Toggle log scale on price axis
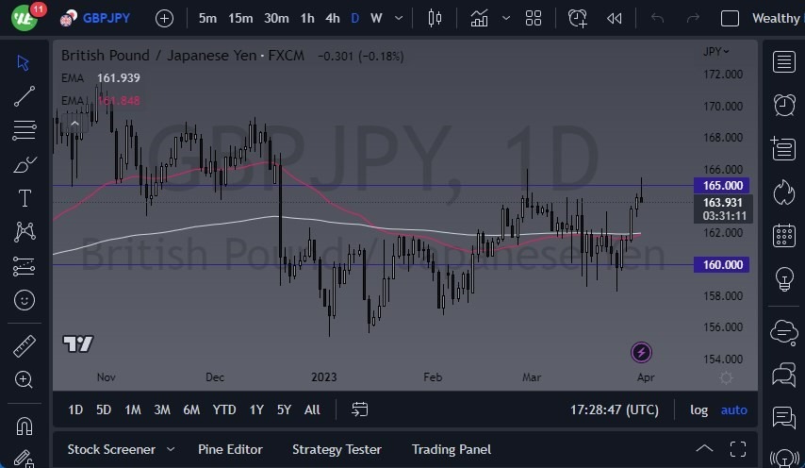This screenshot has height=468, width=805. click(698, 409)
